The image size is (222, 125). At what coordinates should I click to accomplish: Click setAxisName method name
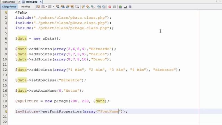point(44,91)
